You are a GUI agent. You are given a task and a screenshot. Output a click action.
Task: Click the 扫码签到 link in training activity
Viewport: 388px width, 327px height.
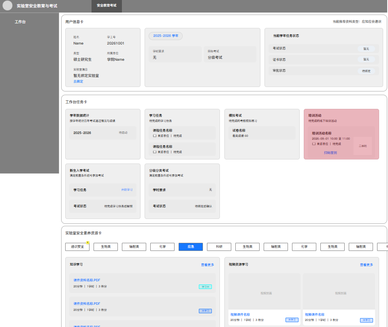pyautogui.click(x=330, y=153)
